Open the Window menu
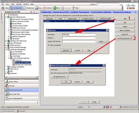 pyautogui.click(x=26, y=4)
